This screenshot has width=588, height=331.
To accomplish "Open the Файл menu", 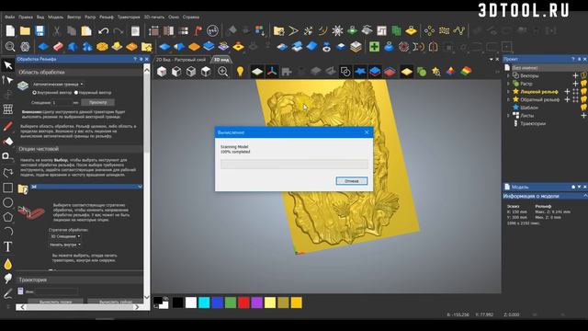I will pos(9,17).
